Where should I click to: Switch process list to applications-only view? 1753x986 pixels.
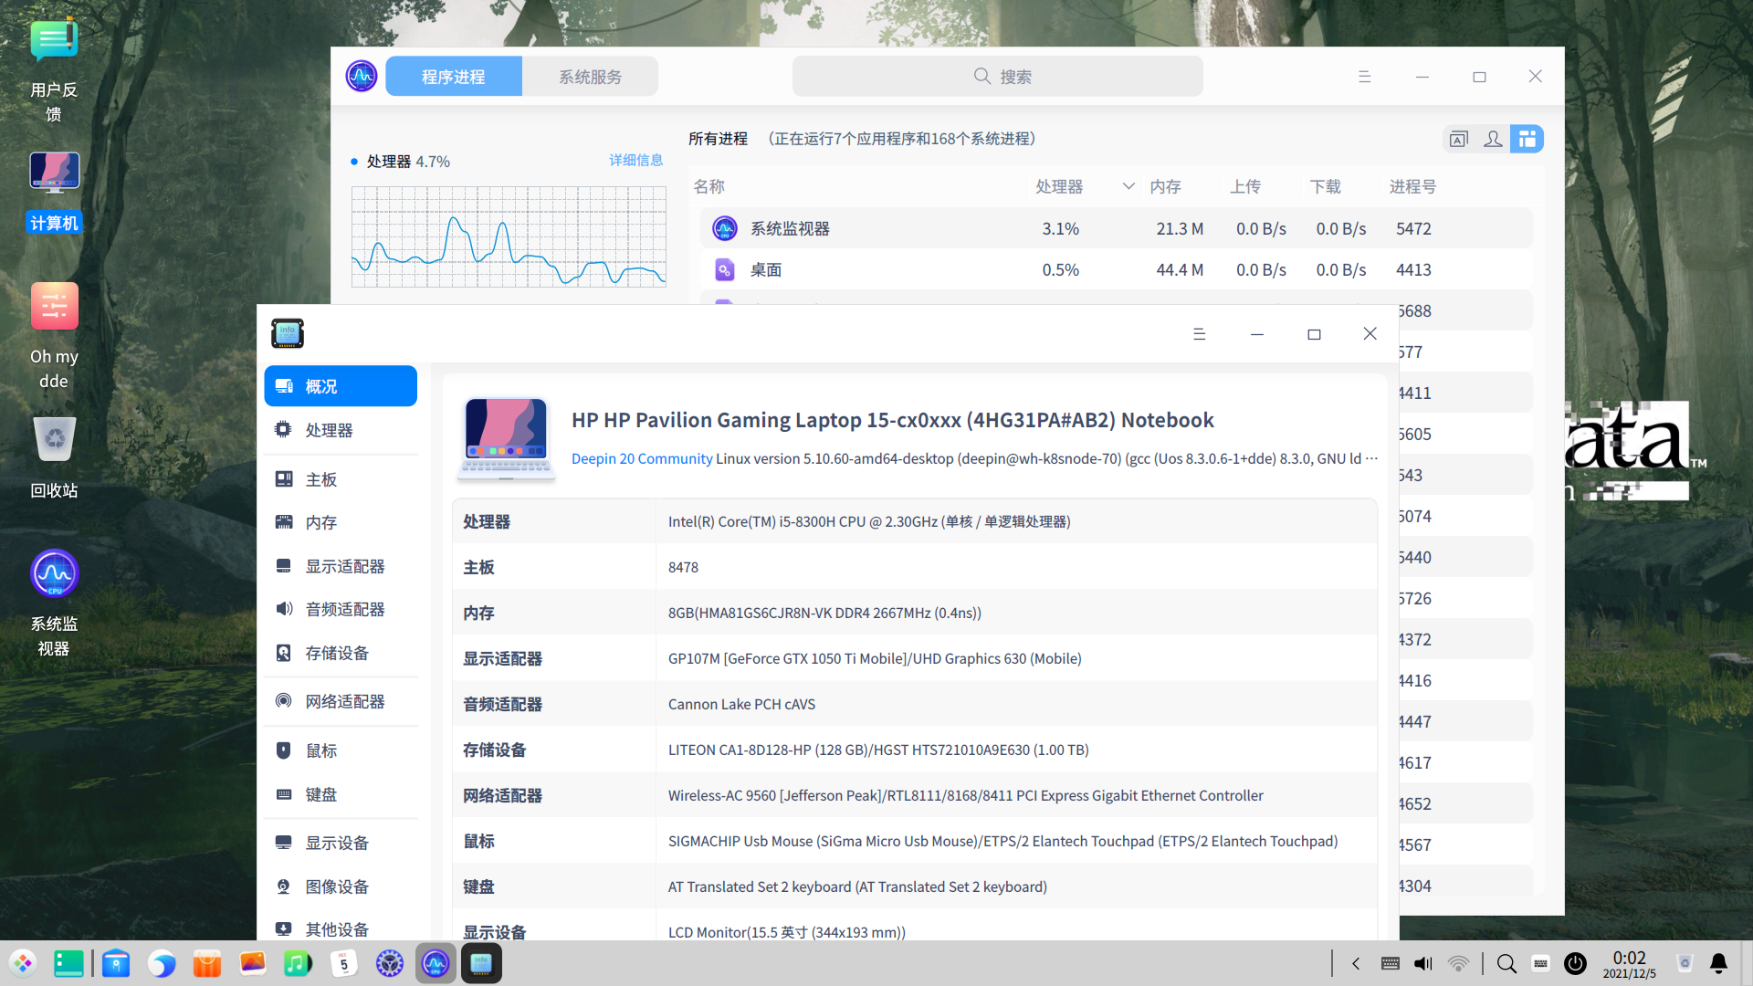pyautogui.click(x=1458, y=139)
